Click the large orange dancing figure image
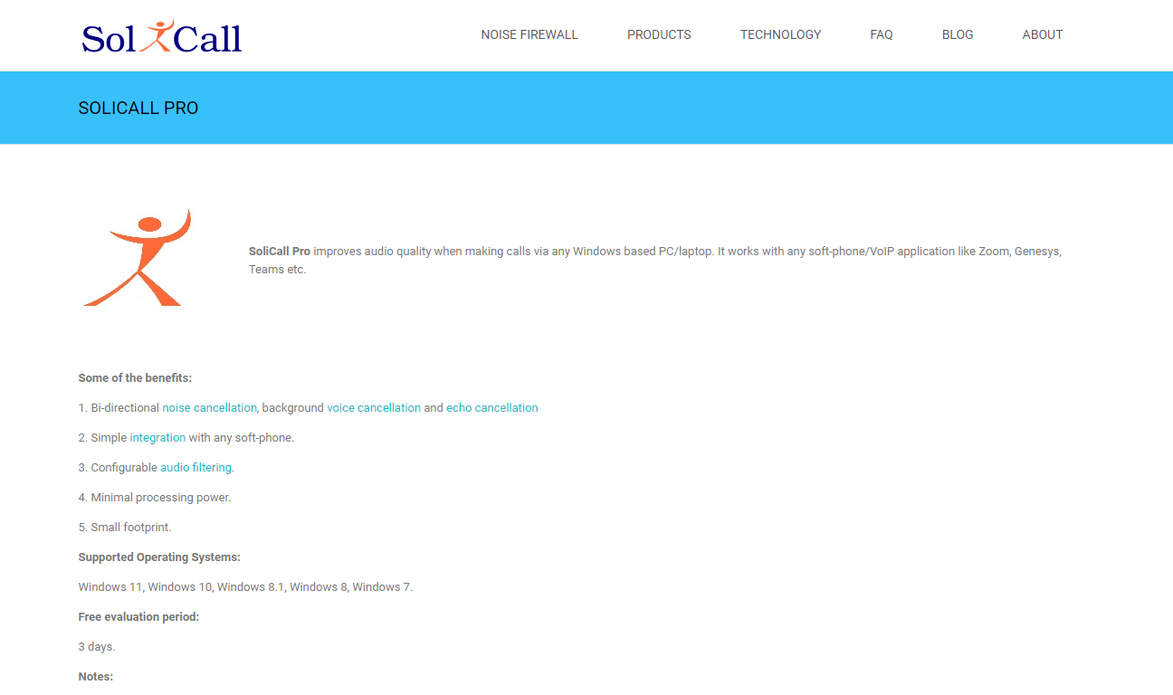This screenshot has width=1173, height=695. pyautogui.click(x=138, y=259)
